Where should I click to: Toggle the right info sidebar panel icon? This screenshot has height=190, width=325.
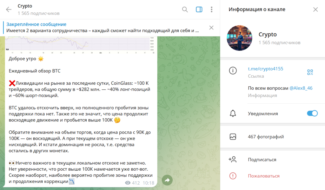(x=199, y=9)
